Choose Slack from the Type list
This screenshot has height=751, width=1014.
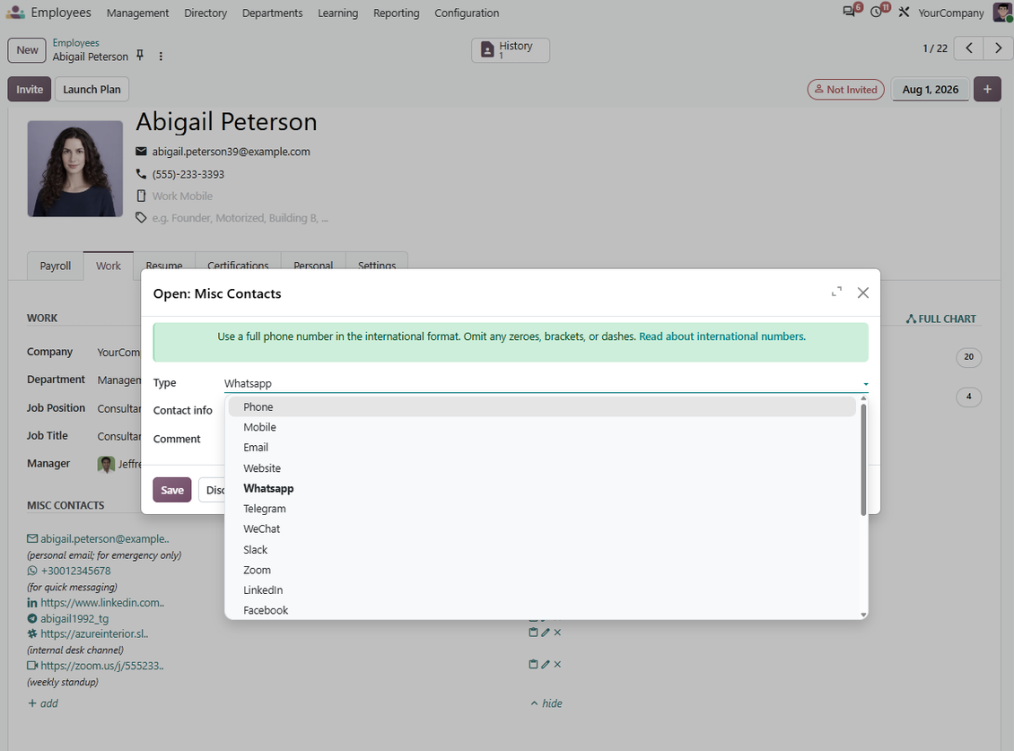point(542,550)
